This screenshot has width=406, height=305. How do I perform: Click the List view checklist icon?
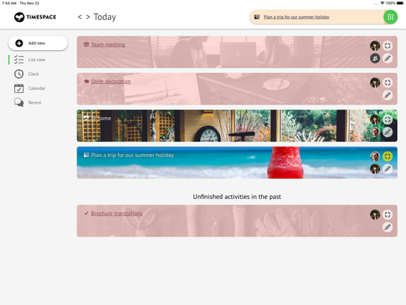point(18,60)
